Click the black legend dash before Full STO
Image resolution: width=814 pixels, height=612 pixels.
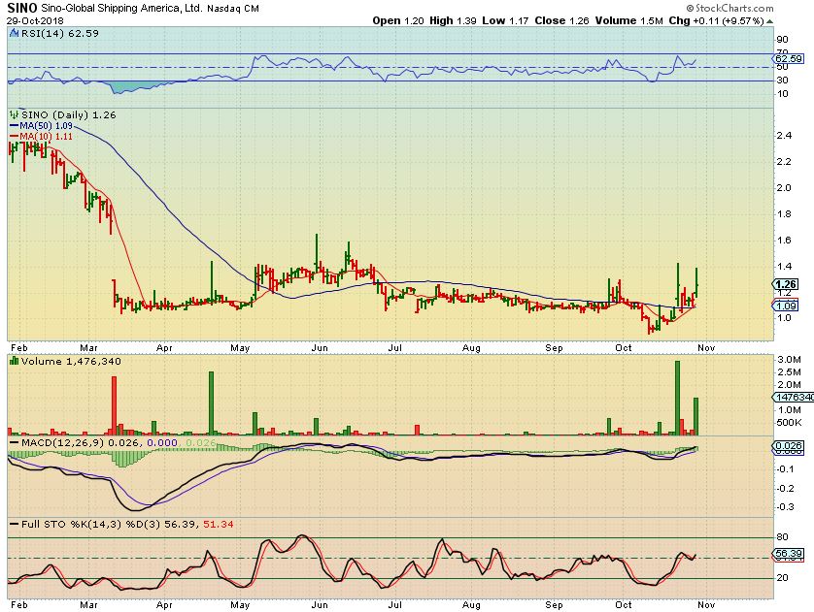point(14,525)
